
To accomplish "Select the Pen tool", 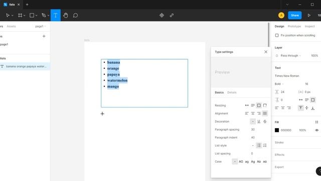I will 44,16.
